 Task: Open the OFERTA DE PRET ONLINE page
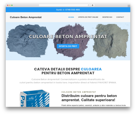pyautogui.click(x=88, y=17)
